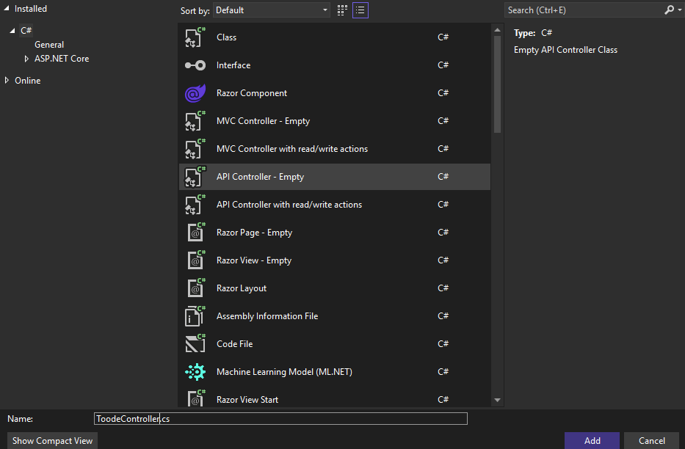Choose MVC Controller with read/write actions
This screenshot has width=685, height=449.
[x=292, y=149]
